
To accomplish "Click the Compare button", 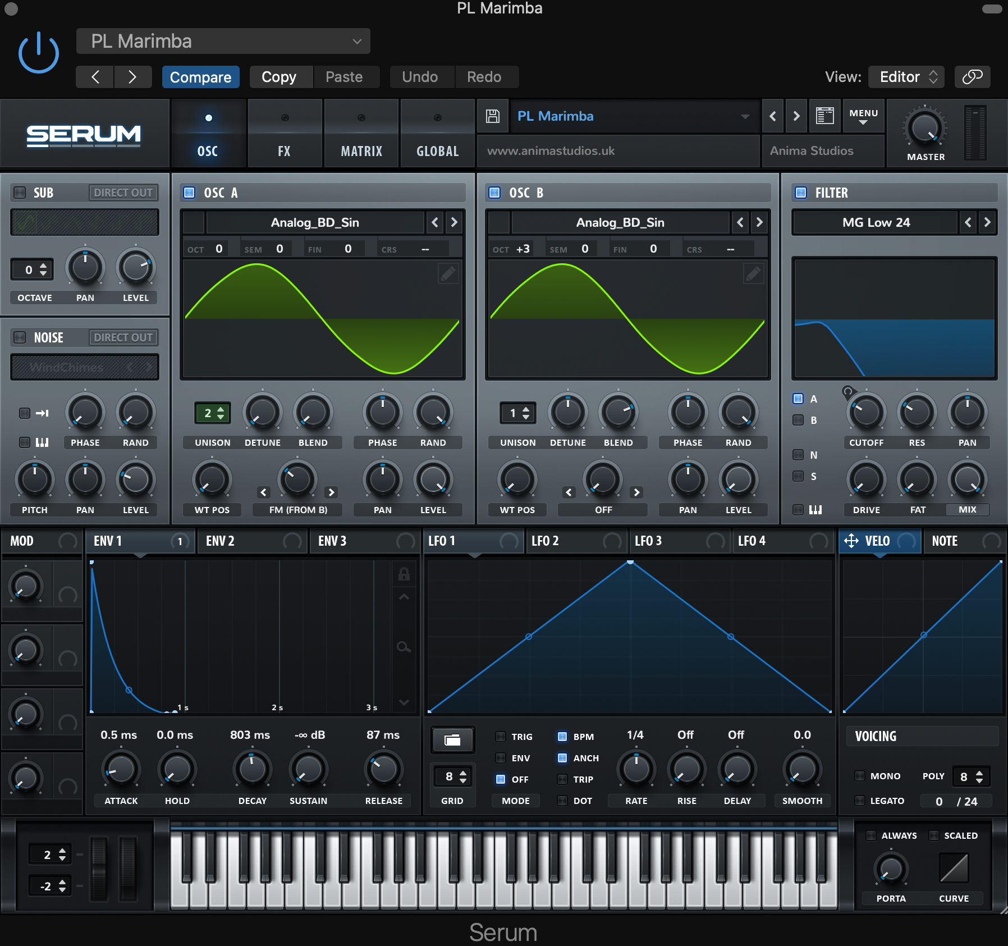I will [x=201, y=77].
